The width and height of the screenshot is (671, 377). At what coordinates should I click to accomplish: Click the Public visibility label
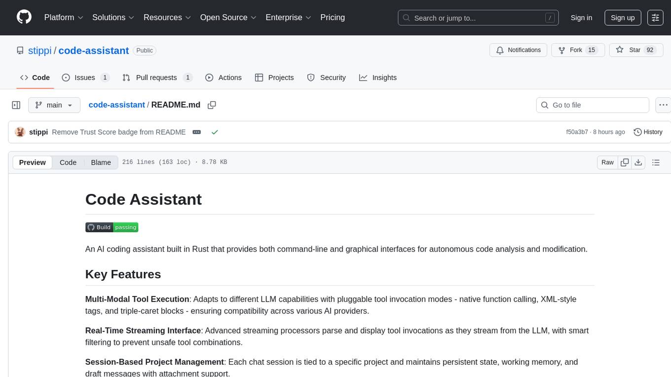click(x=145, y=50)
